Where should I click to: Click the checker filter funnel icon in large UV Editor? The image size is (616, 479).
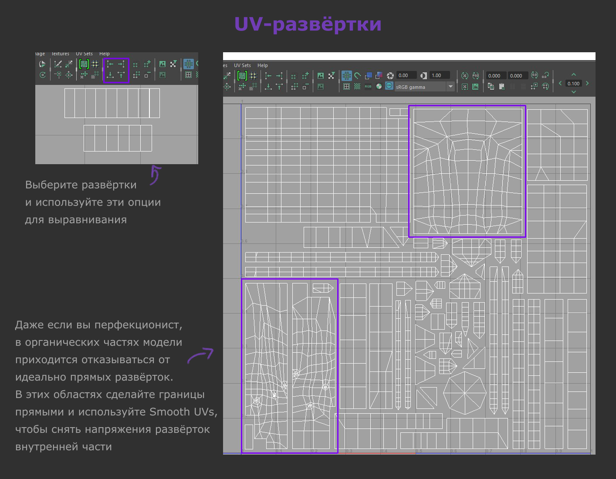click(332, 76)
